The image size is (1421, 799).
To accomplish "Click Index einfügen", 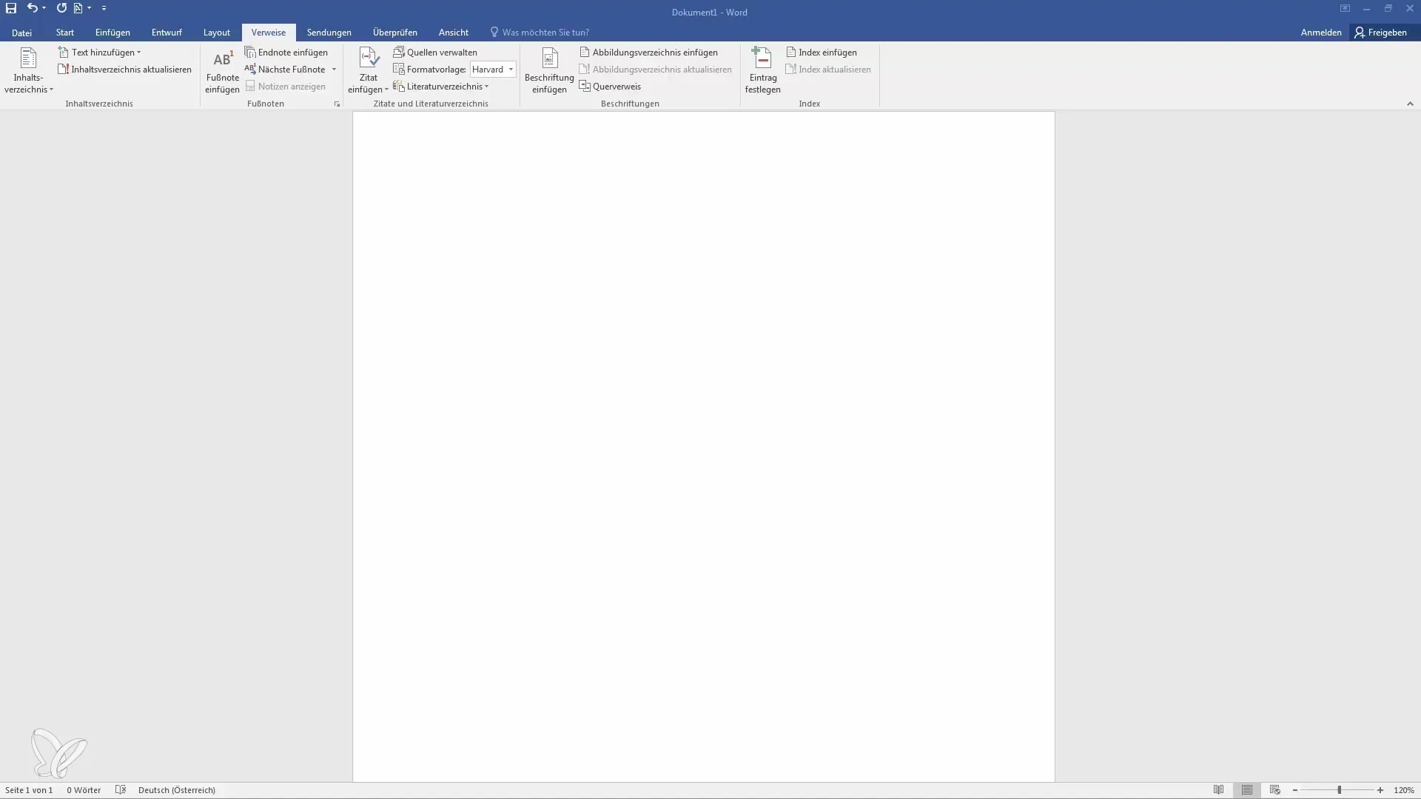I will (822, 53).
